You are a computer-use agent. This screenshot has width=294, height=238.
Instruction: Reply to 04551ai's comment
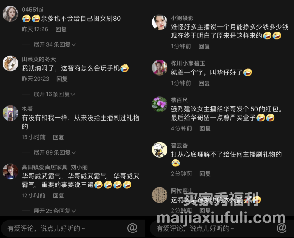click(x=61, y=29)
